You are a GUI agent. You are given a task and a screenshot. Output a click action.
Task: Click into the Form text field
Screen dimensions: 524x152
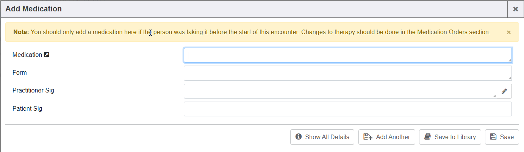point(347,73)
